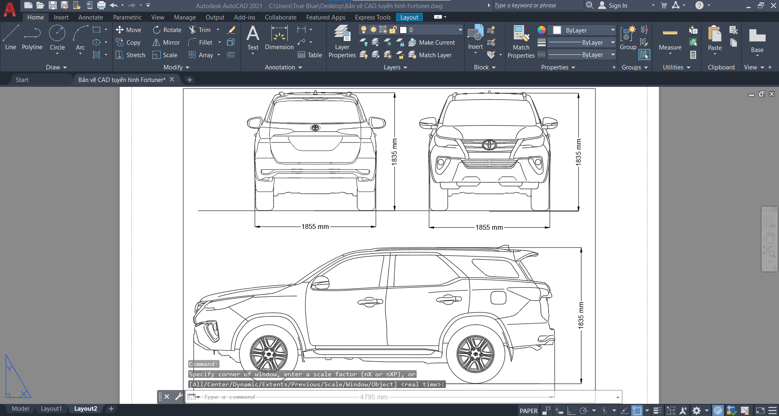
Task: Toggle Polar tracking in status bar
Action: coord(583,411)
